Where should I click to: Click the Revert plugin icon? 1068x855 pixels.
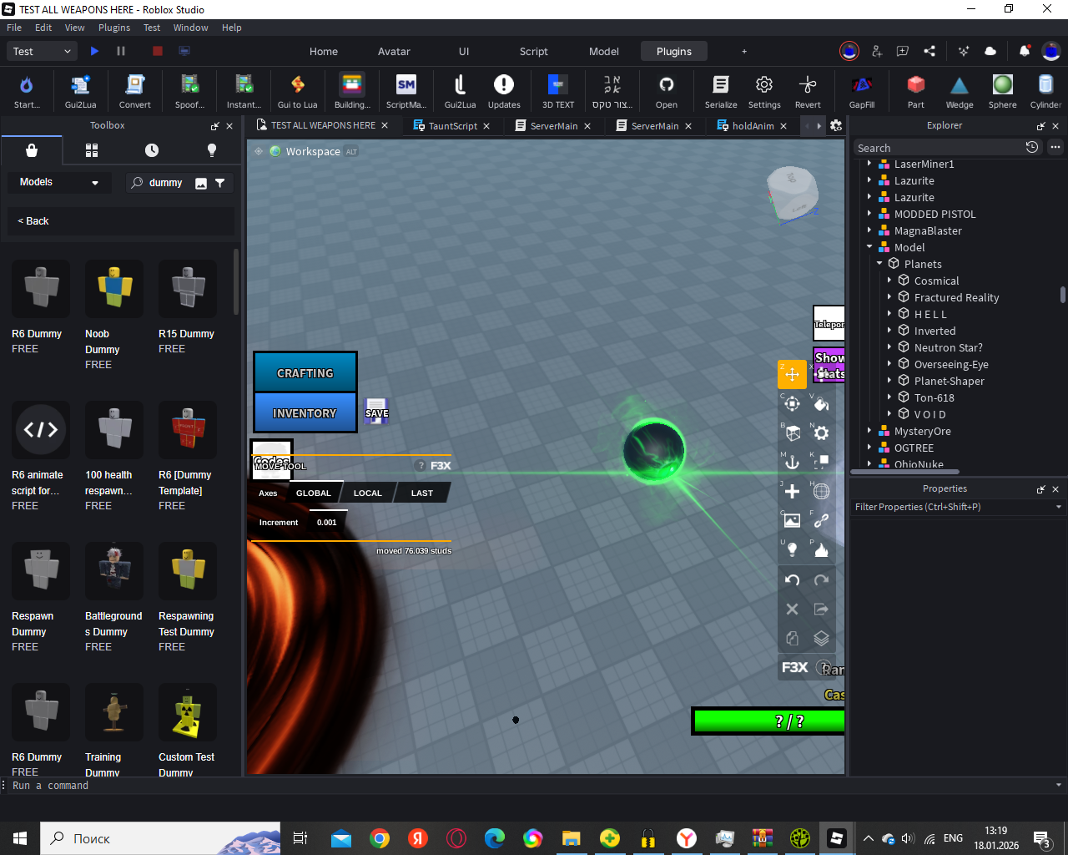[808, 91]
